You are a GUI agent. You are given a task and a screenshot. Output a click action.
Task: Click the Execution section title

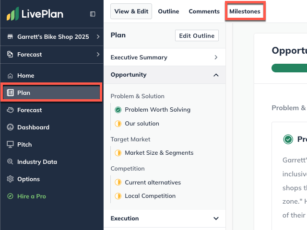click(x=125, y=218)
